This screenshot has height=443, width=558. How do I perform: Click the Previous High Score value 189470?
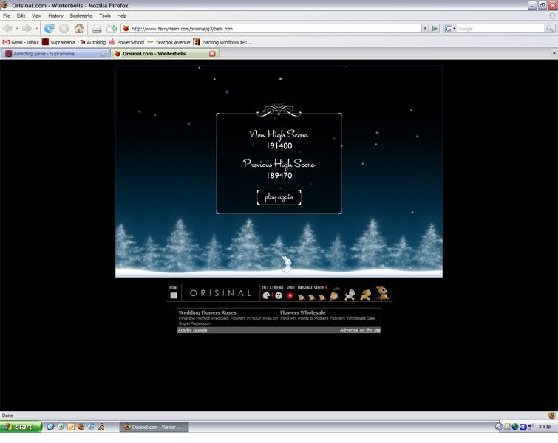(x=279, y=175)
